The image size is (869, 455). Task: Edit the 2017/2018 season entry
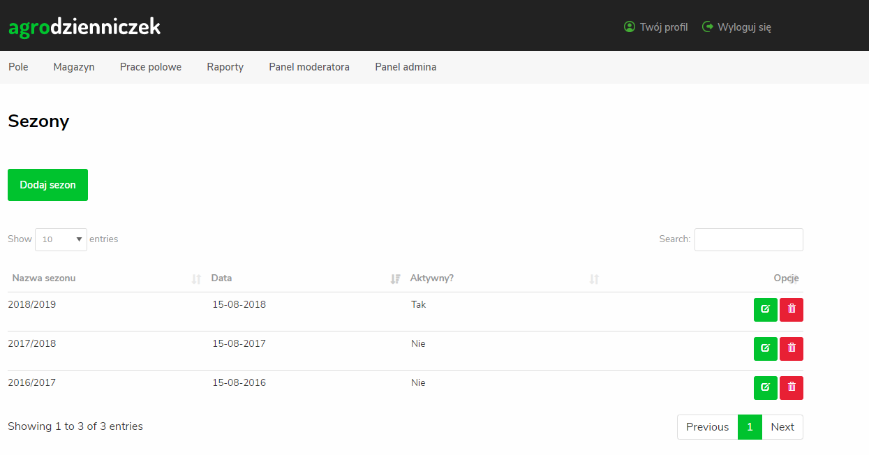[x=765, y=349]
